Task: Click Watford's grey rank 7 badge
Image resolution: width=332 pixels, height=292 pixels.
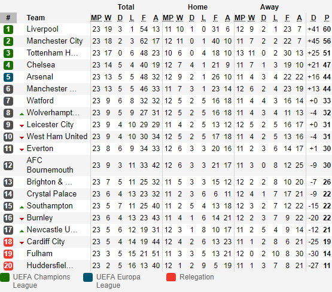Action: 8,101
